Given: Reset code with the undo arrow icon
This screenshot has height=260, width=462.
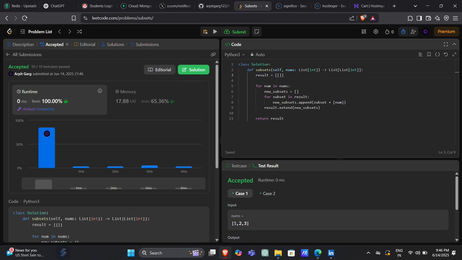Looking at the screenshot, I should [x=446, y=55].
